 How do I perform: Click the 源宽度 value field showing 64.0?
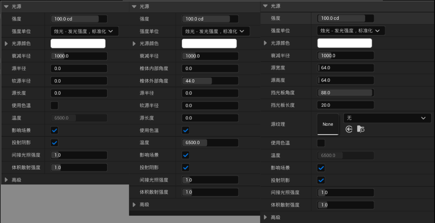point(345,68)
